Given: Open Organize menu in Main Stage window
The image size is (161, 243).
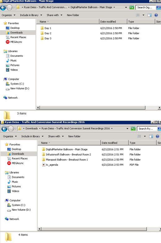Looking at the screenshot, I should tap(8, 15).
